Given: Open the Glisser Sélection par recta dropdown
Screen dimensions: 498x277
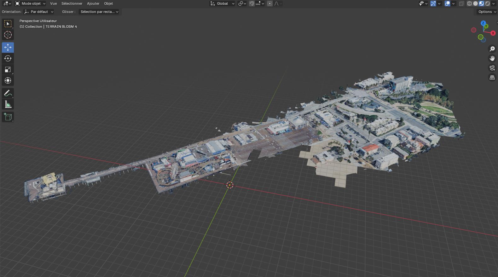Looking at the screenshot, I should [99, 12].
